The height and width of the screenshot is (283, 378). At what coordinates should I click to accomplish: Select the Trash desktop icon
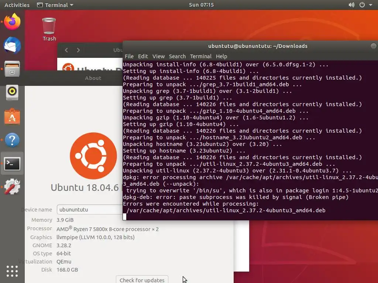click(x=49, y=29)
